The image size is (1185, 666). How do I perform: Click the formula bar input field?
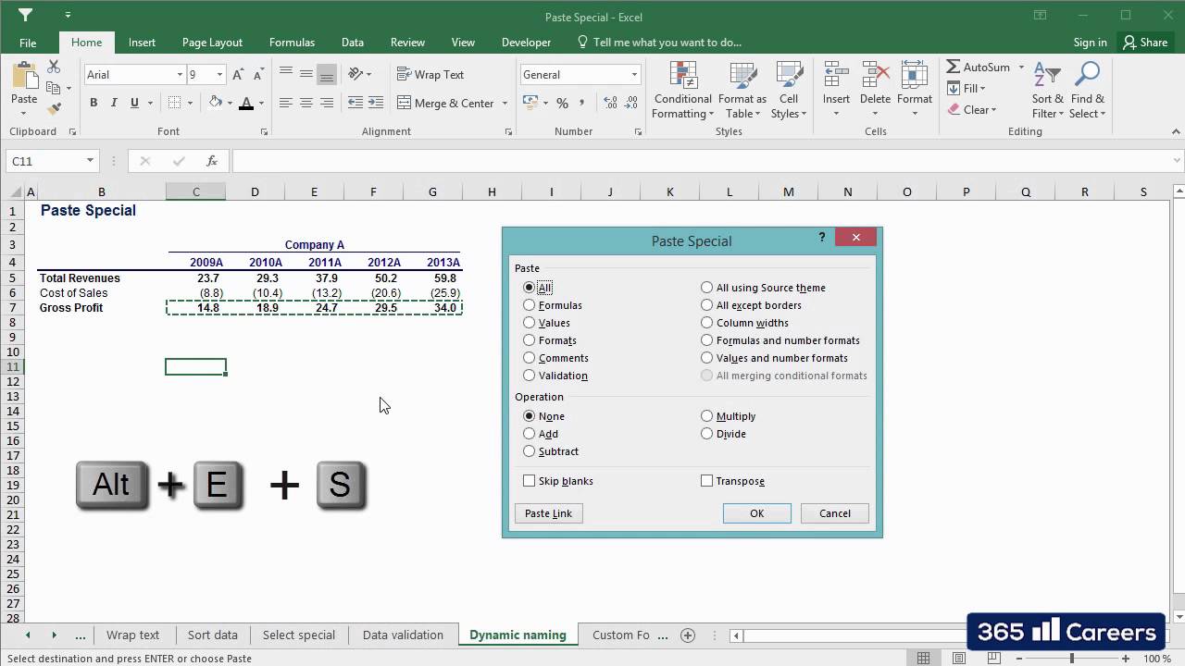[x=705, y=161]
